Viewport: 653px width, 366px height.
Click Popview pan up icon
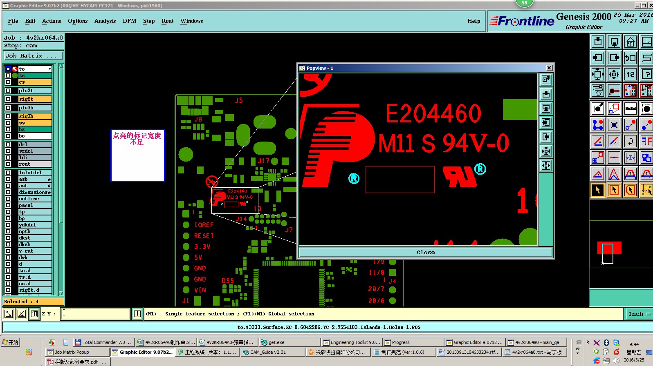[x=546, y=94]
